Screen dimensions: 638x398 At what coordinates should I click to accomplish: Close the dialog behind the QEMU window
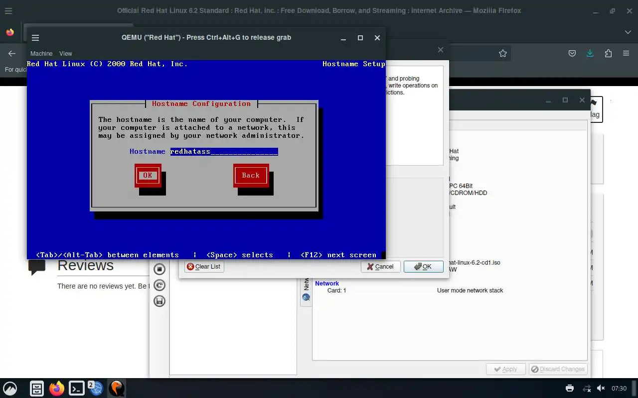[x=440, y=50]
